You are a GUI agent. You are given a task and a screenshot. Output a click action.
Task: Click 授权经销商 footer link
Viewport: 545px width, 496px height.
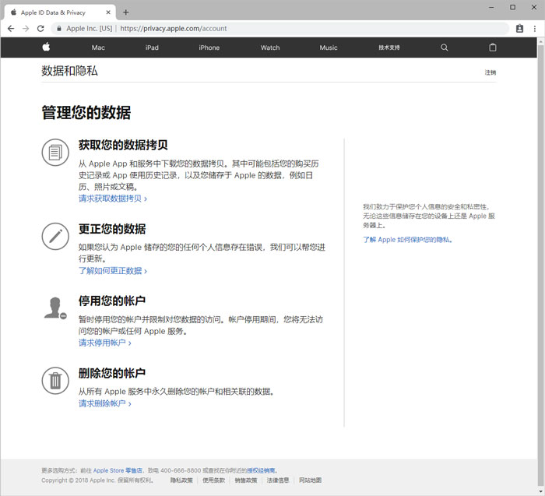tap(261, 470)
